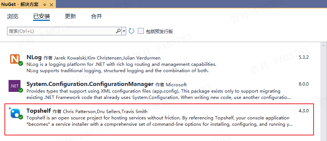The width and height of the screenshot is (327, 141).
Task: Click the scrollbar up arrow
Action: tap(323, 45)
